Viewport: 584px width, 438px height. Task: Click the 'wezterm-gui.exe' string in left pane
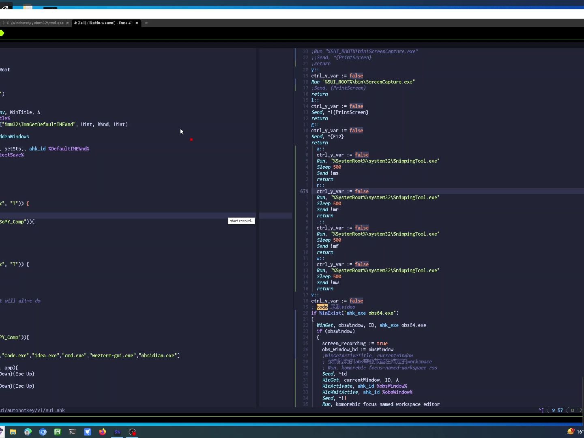113,356
